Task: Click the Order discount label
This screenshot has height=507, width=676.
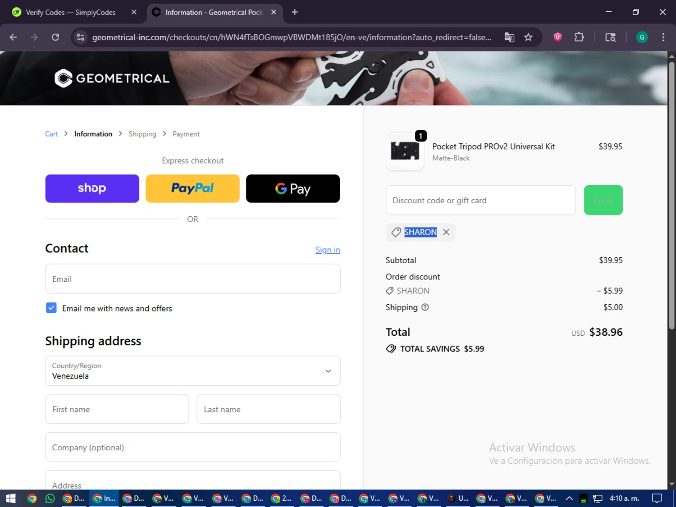Action: tap(413, 277)
